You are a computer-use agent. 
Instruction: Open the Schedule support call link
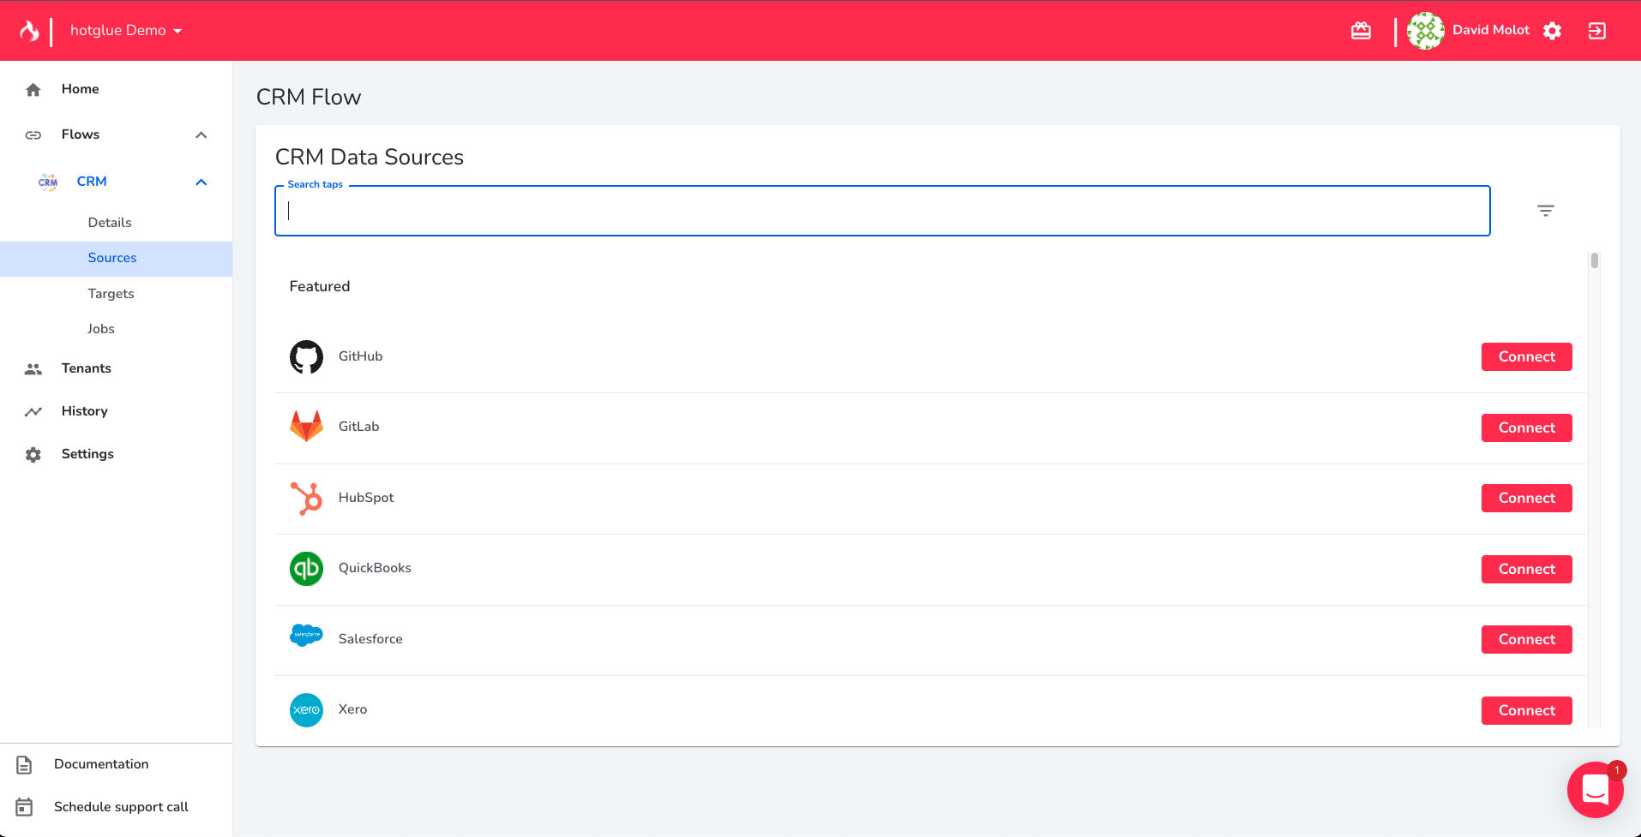point(121,807)
